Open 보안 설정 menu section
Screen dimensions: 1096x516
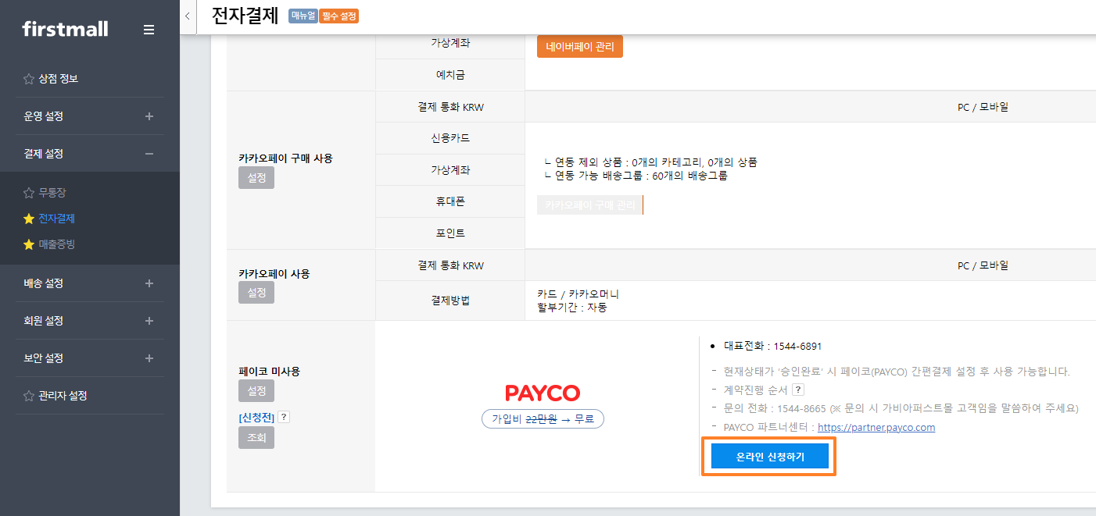tap(43, 358)
